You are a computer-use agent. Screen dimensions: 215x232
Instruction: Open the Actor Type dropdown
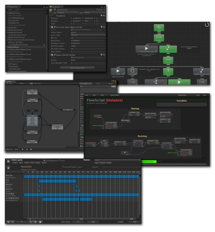coord(88,35)
